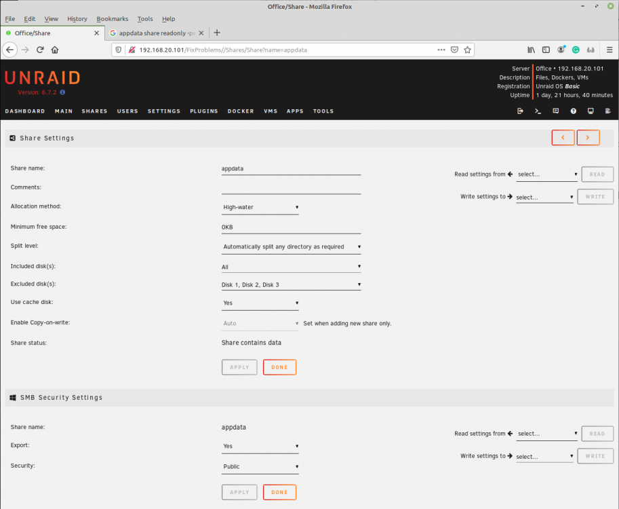Open the History menu
This screenshot has height=509, width=619.
(77, 18)
